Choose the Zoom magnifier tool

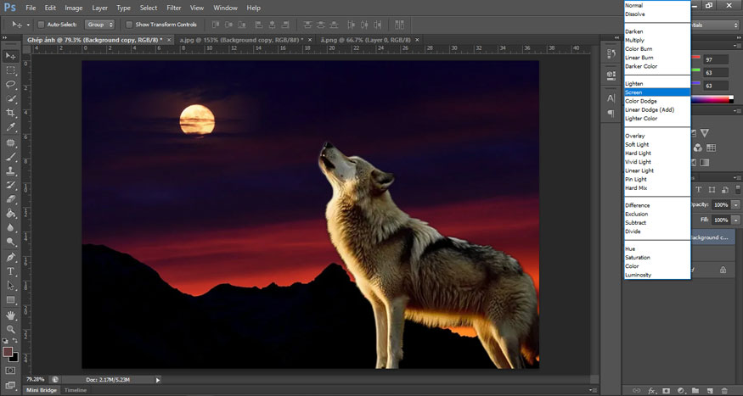click(11, 329)
